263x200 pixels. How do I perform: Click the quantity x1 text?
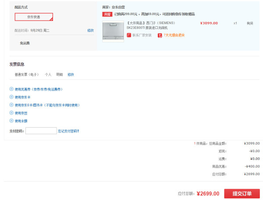[235, 23]
